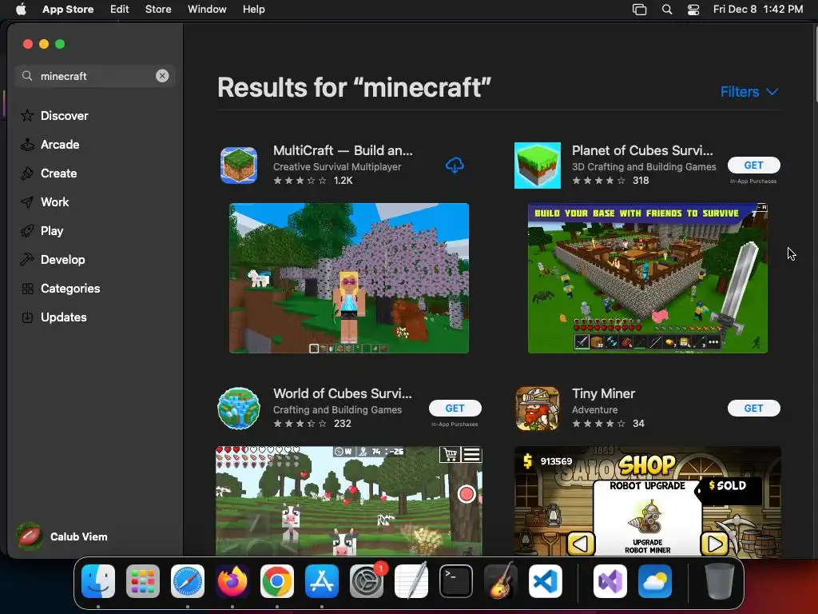Open the Weather app from Dock
818x614 pixels.
655,581
